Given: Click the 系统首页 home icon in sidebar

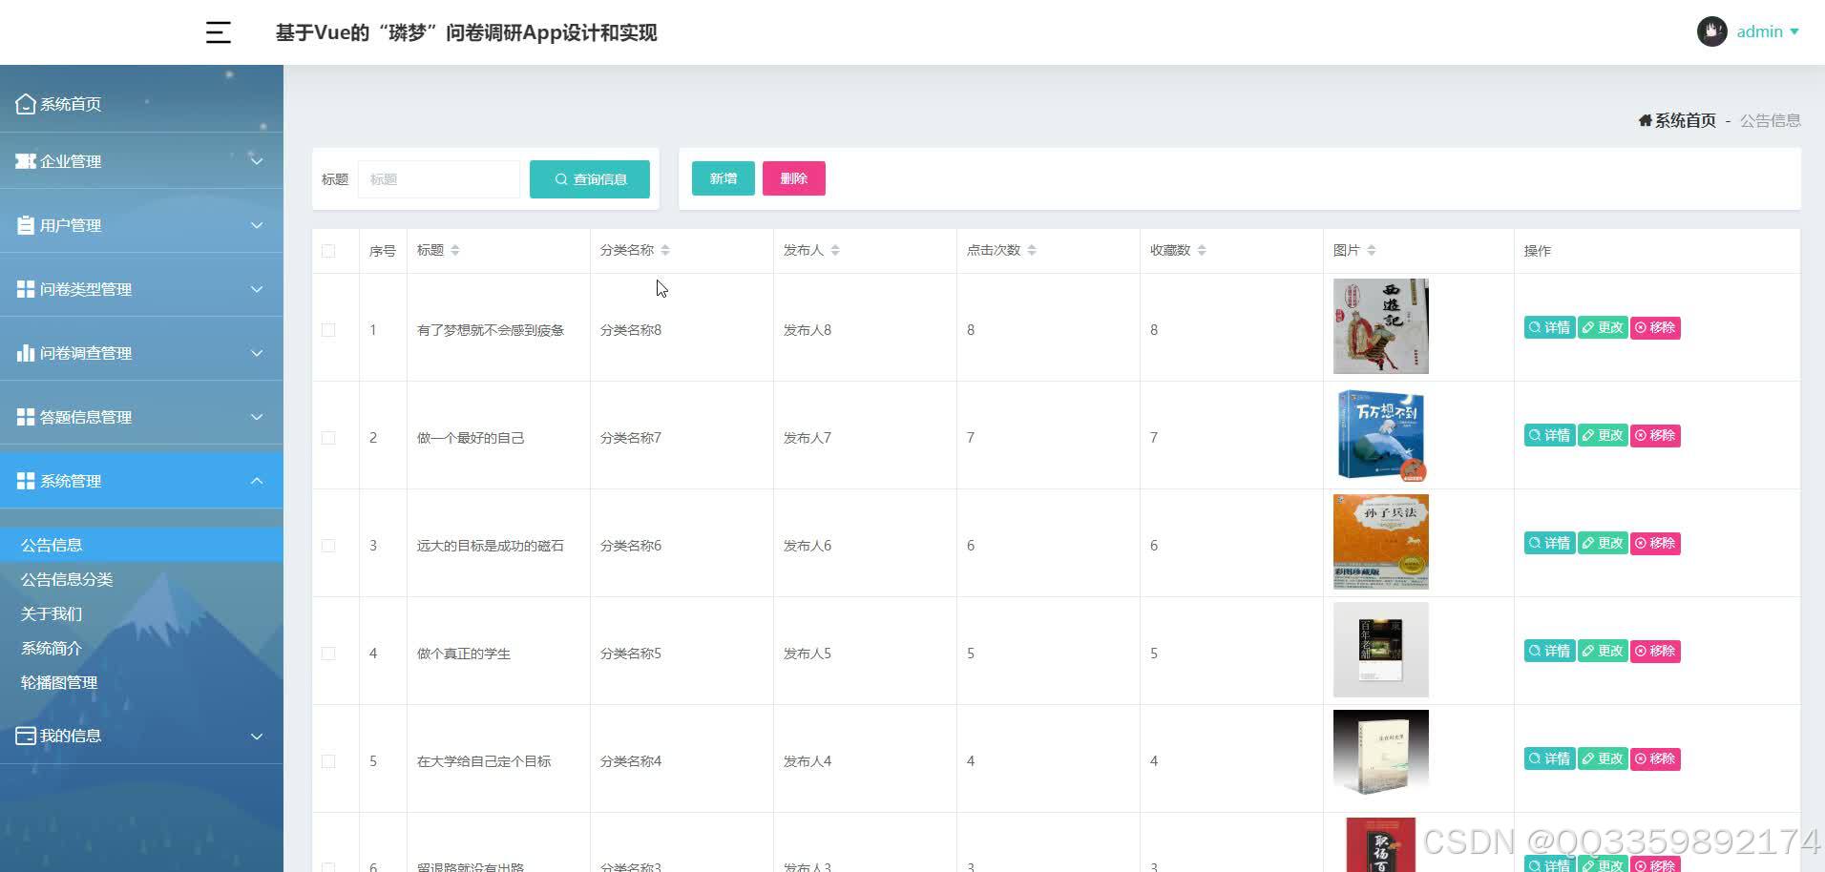Looking at the screenshot, I should pyautogui.click(x=26, y=103).
